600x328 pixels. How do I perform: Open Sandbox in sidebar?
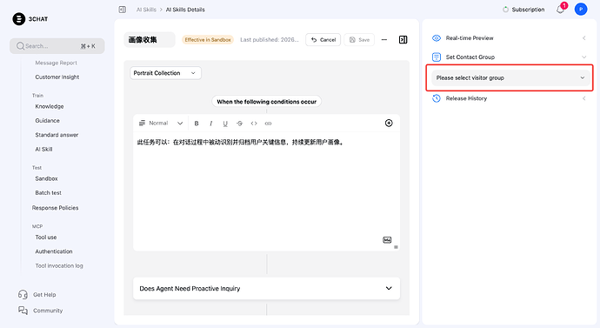46,178
